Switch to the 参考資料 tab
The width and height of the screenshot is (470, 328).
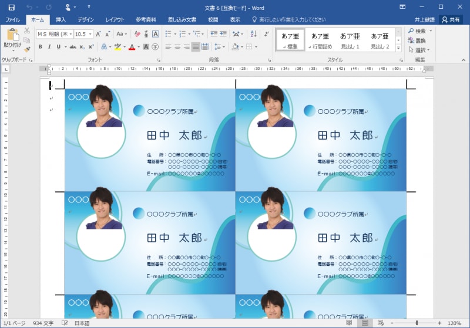pyautogui.click(x=146, y=20)
